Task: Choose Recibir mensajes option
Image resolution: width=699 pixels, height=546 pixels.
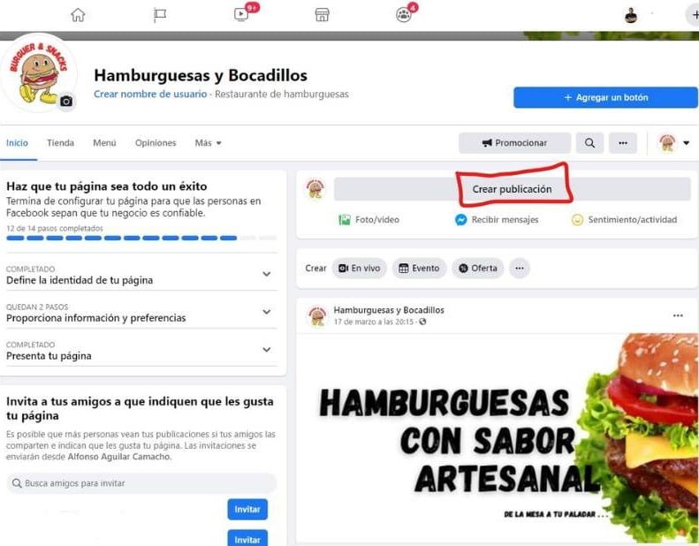Action: coord(496,220)
